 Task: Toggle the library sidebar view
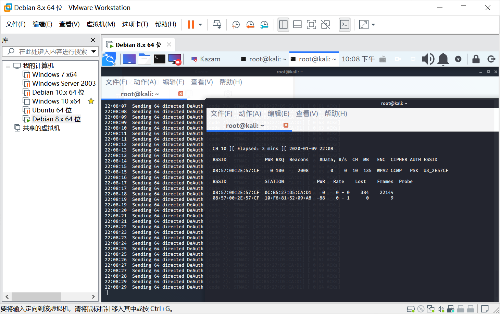[x=283, y=24]
